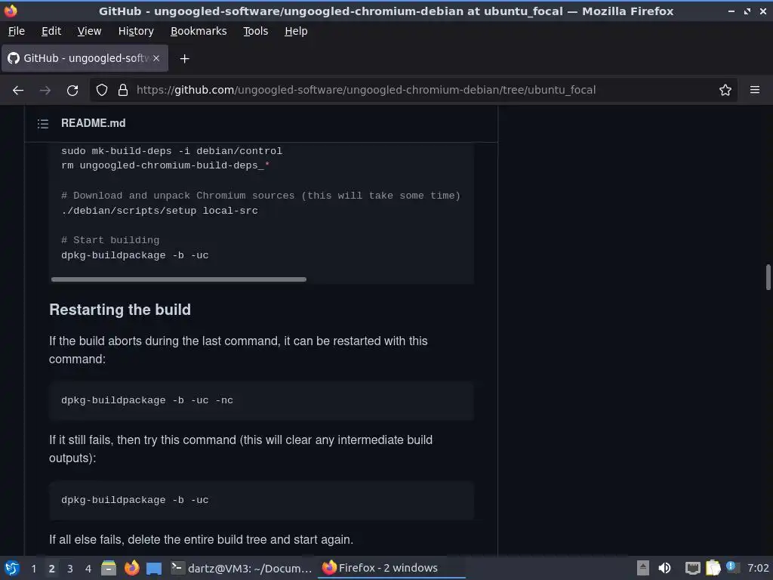Open network status tray icon

[x=692, y=568]
